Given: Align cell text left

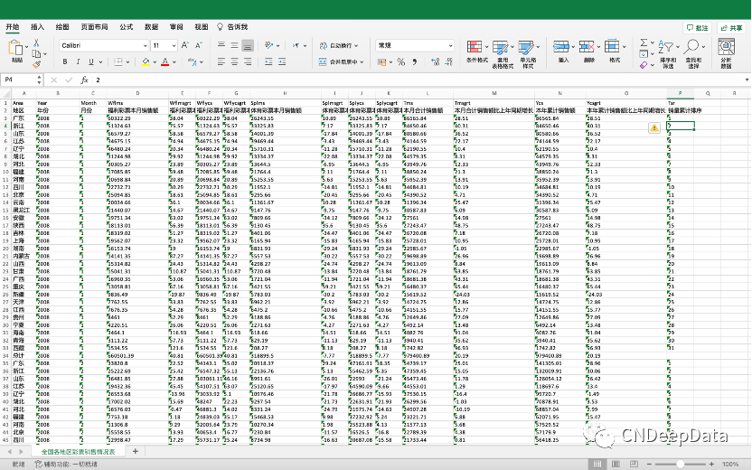Looking at the screenshot, I should [221, 61].
